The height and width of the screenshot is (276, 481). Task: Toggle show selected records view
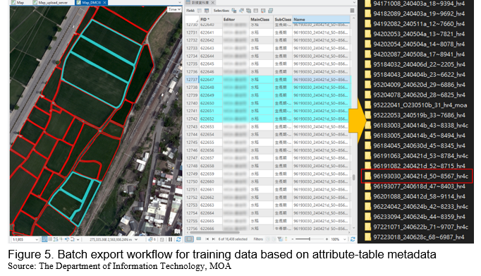[x=199, y=239]
